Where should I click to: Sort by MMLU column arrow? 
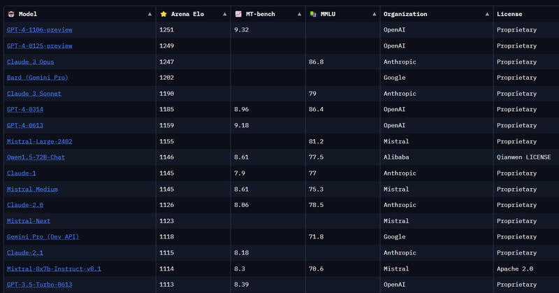click(x=374, y=14)
